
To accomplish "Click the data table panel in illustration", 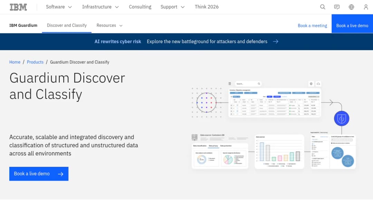I will (275, 103).
